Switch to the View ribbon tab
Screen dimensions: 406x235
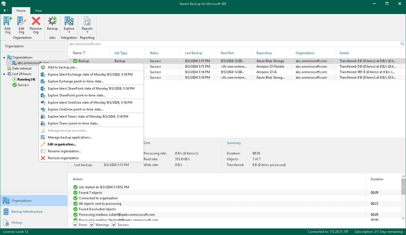38,11
